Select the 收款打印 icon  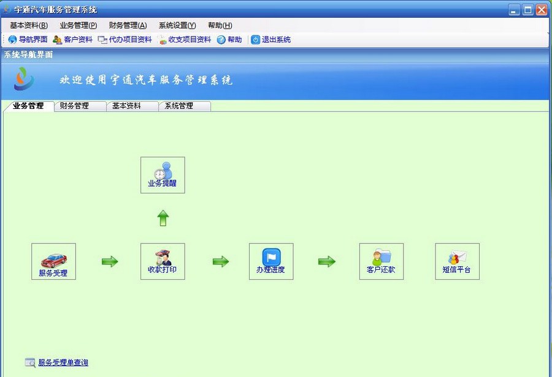pos(162,261)
